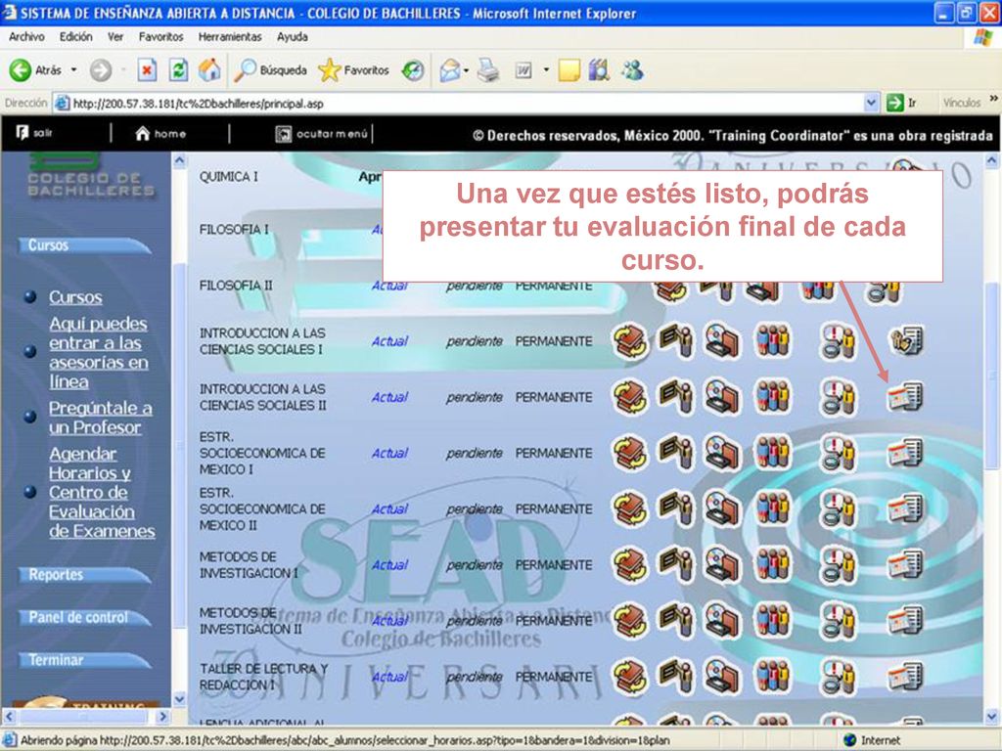Viewport: 1002px width, 751px height.
Task: Click the Messenger people icon in the toolbar
Action: (x=632, y=70)
